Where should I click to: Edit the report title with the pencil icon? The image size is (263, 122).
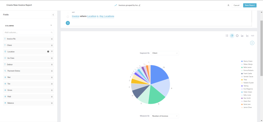tap(140, 5)
